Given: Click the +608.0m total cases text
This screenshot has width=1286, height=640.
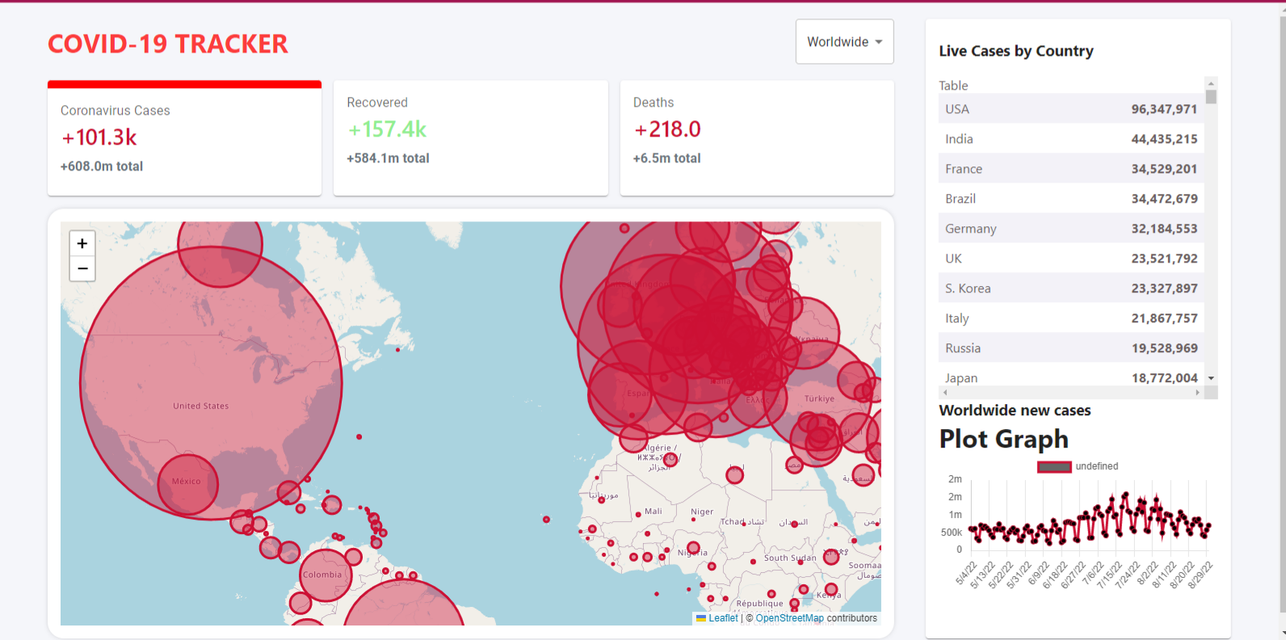Looking at the screenshot, I should click(102, 166).
